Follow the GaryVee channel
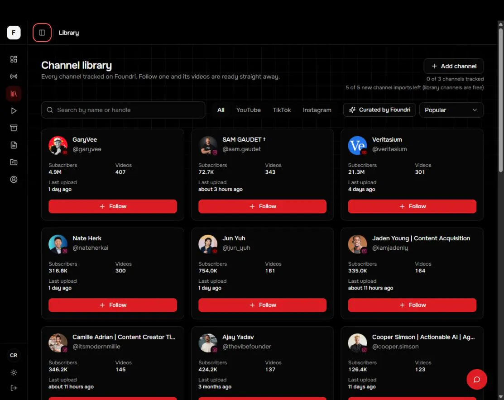 click(x=112, y=206)
